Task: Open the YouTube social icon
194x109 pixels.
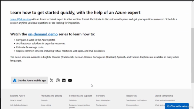Action: pos(70,81)
